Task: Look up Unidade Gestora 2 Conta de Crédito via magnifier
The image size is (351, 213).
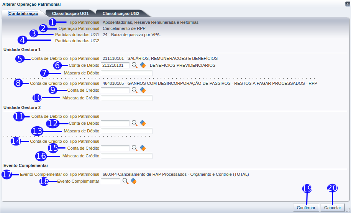Action: point(134,148)
